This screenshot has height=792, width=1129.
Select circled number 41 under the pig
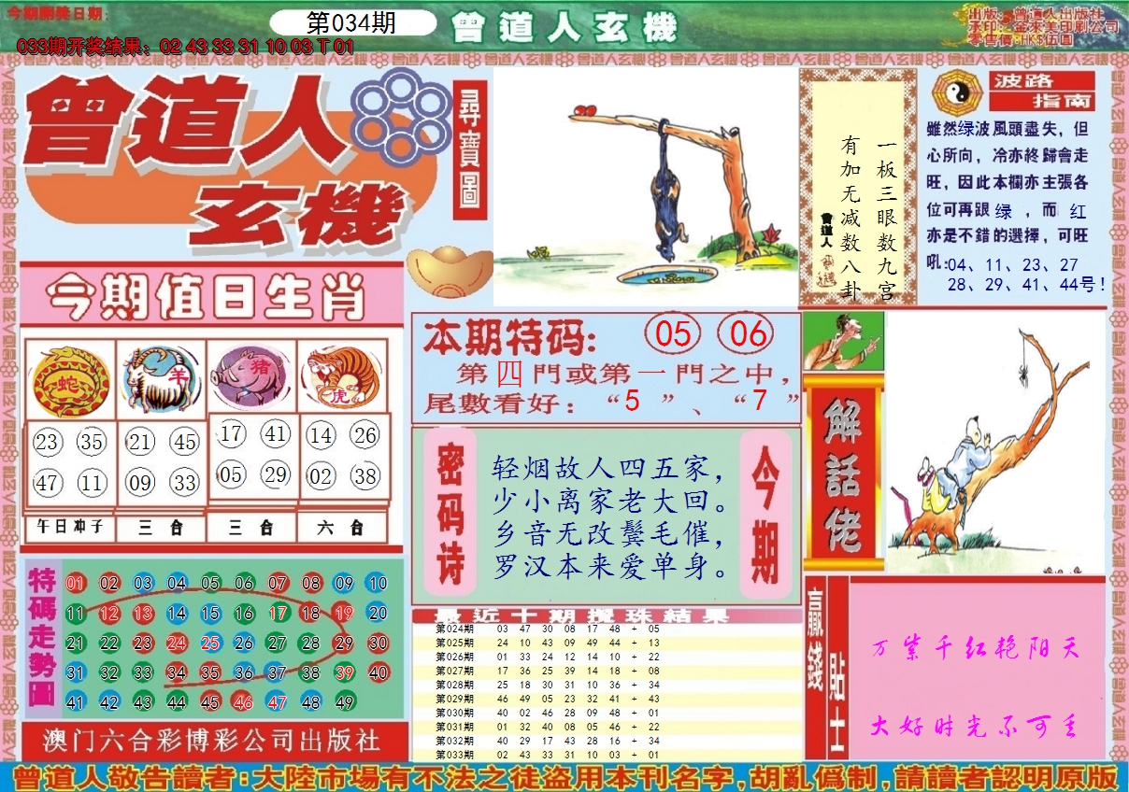click(276, 433)
